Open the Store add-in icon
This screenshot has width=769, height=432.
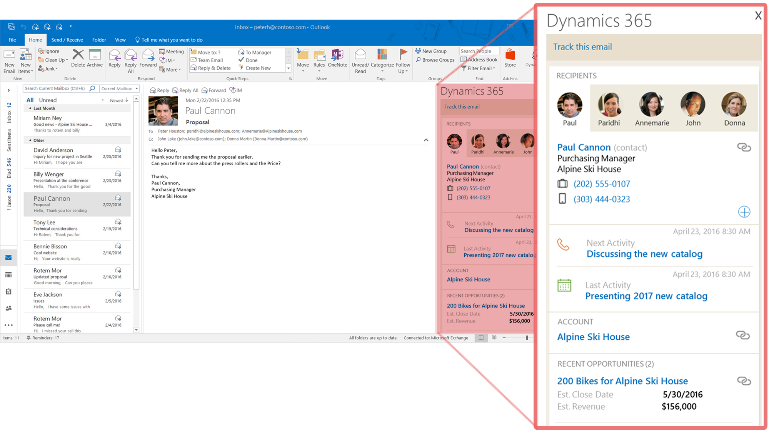point(510,55)
